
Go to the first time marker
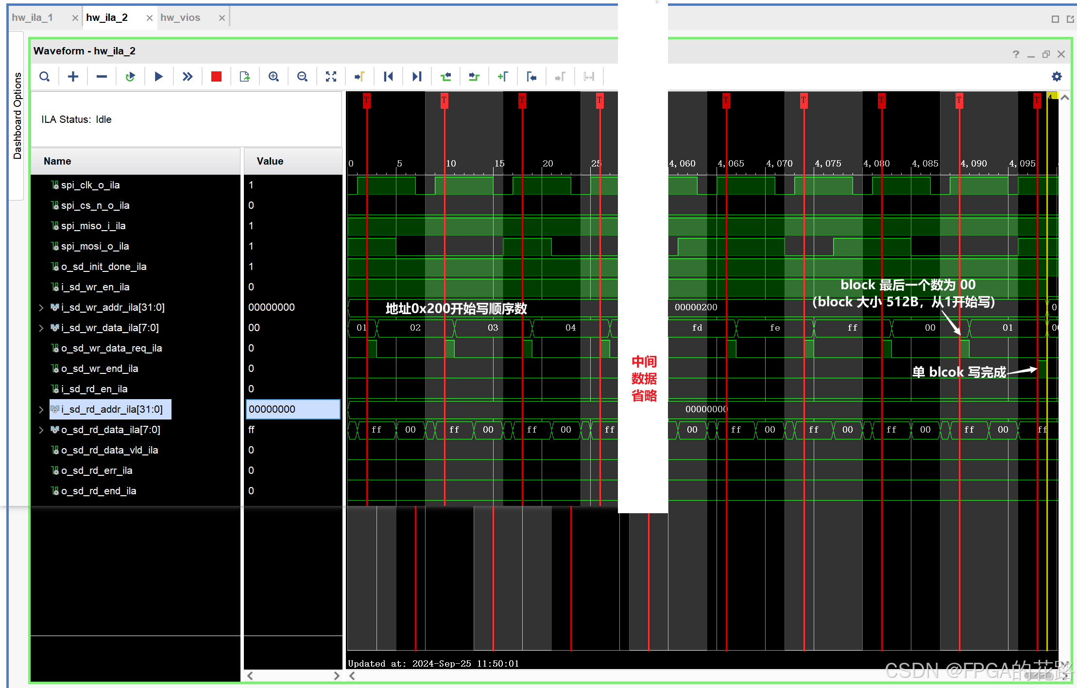tap(388, 77)
